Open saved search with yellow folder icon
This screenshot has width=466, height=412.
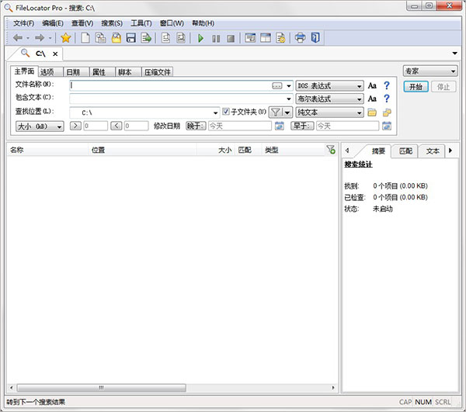click(116, 38)
